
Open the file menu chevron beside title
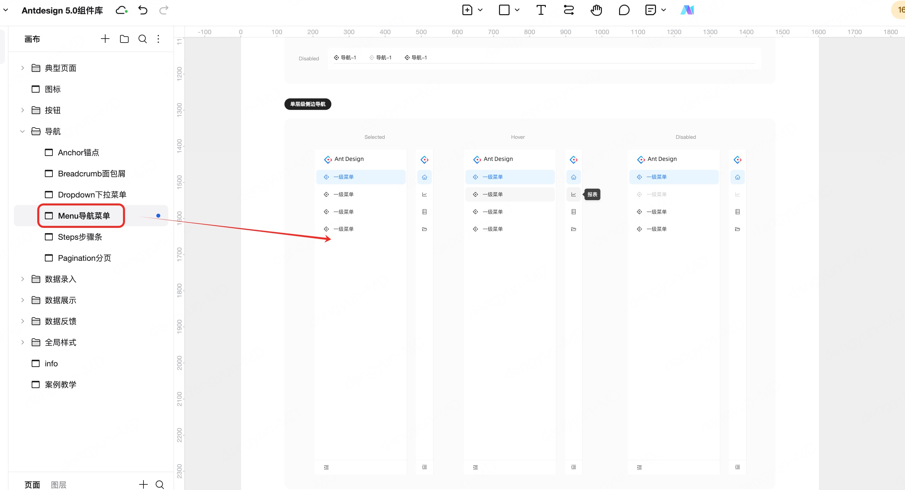point(6,10)
